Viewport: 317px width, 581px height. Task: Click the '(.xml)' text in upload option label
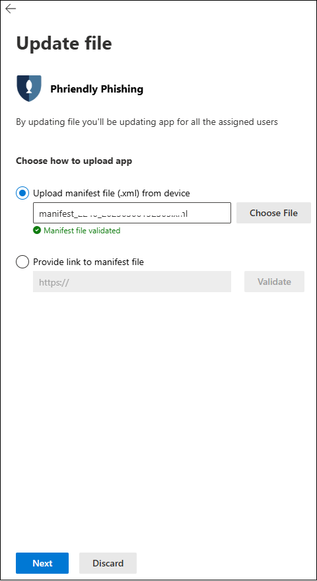click(x=127, y=193)
